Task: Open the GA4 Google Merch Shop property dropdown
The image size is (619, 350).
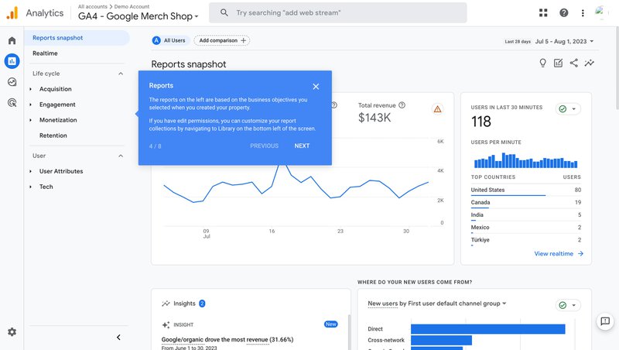Action: (139, 16)
